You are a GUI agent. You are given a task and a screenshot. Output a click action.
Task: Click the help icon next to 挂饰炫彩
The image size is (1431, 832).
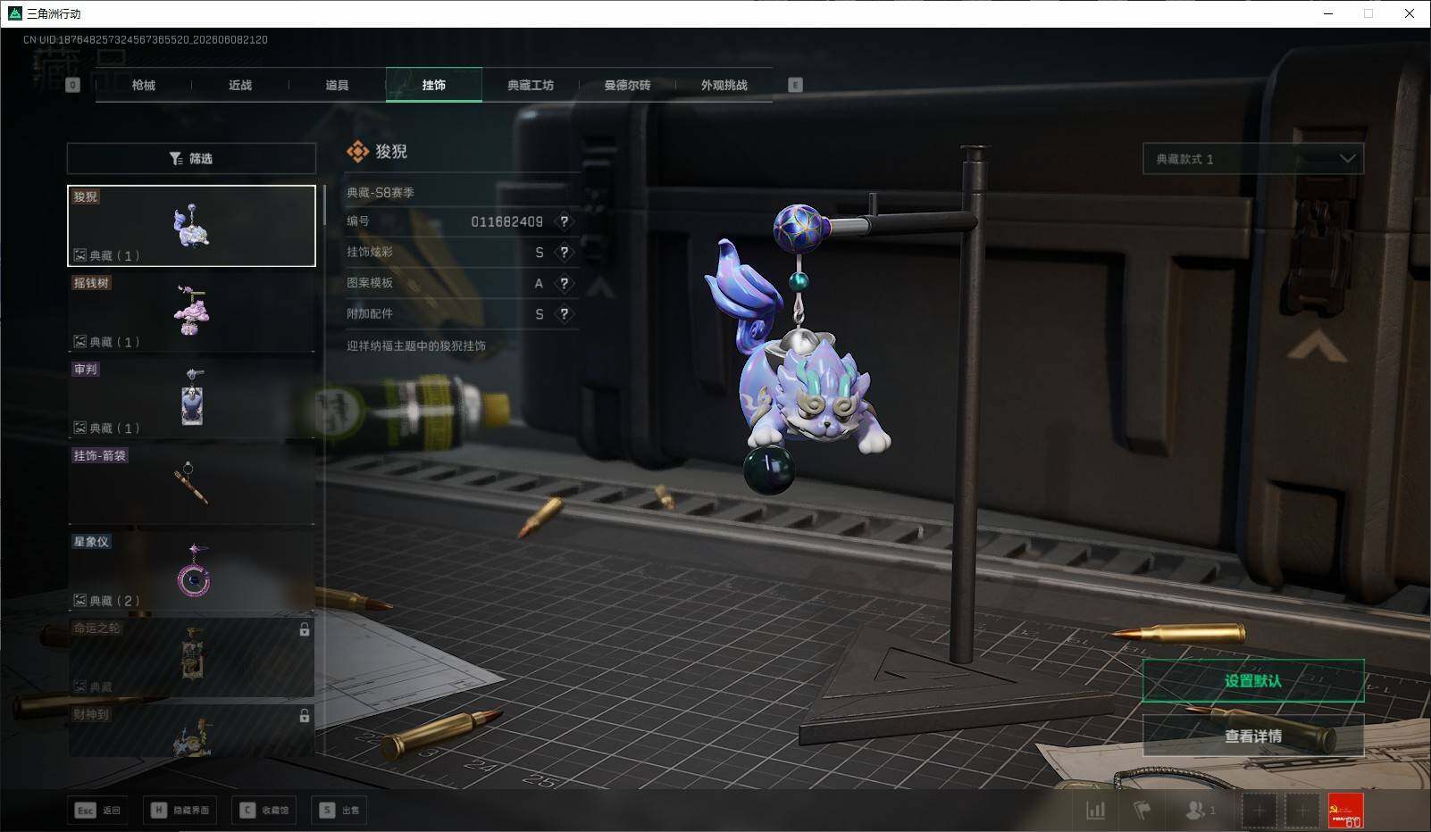coord(564,253)
